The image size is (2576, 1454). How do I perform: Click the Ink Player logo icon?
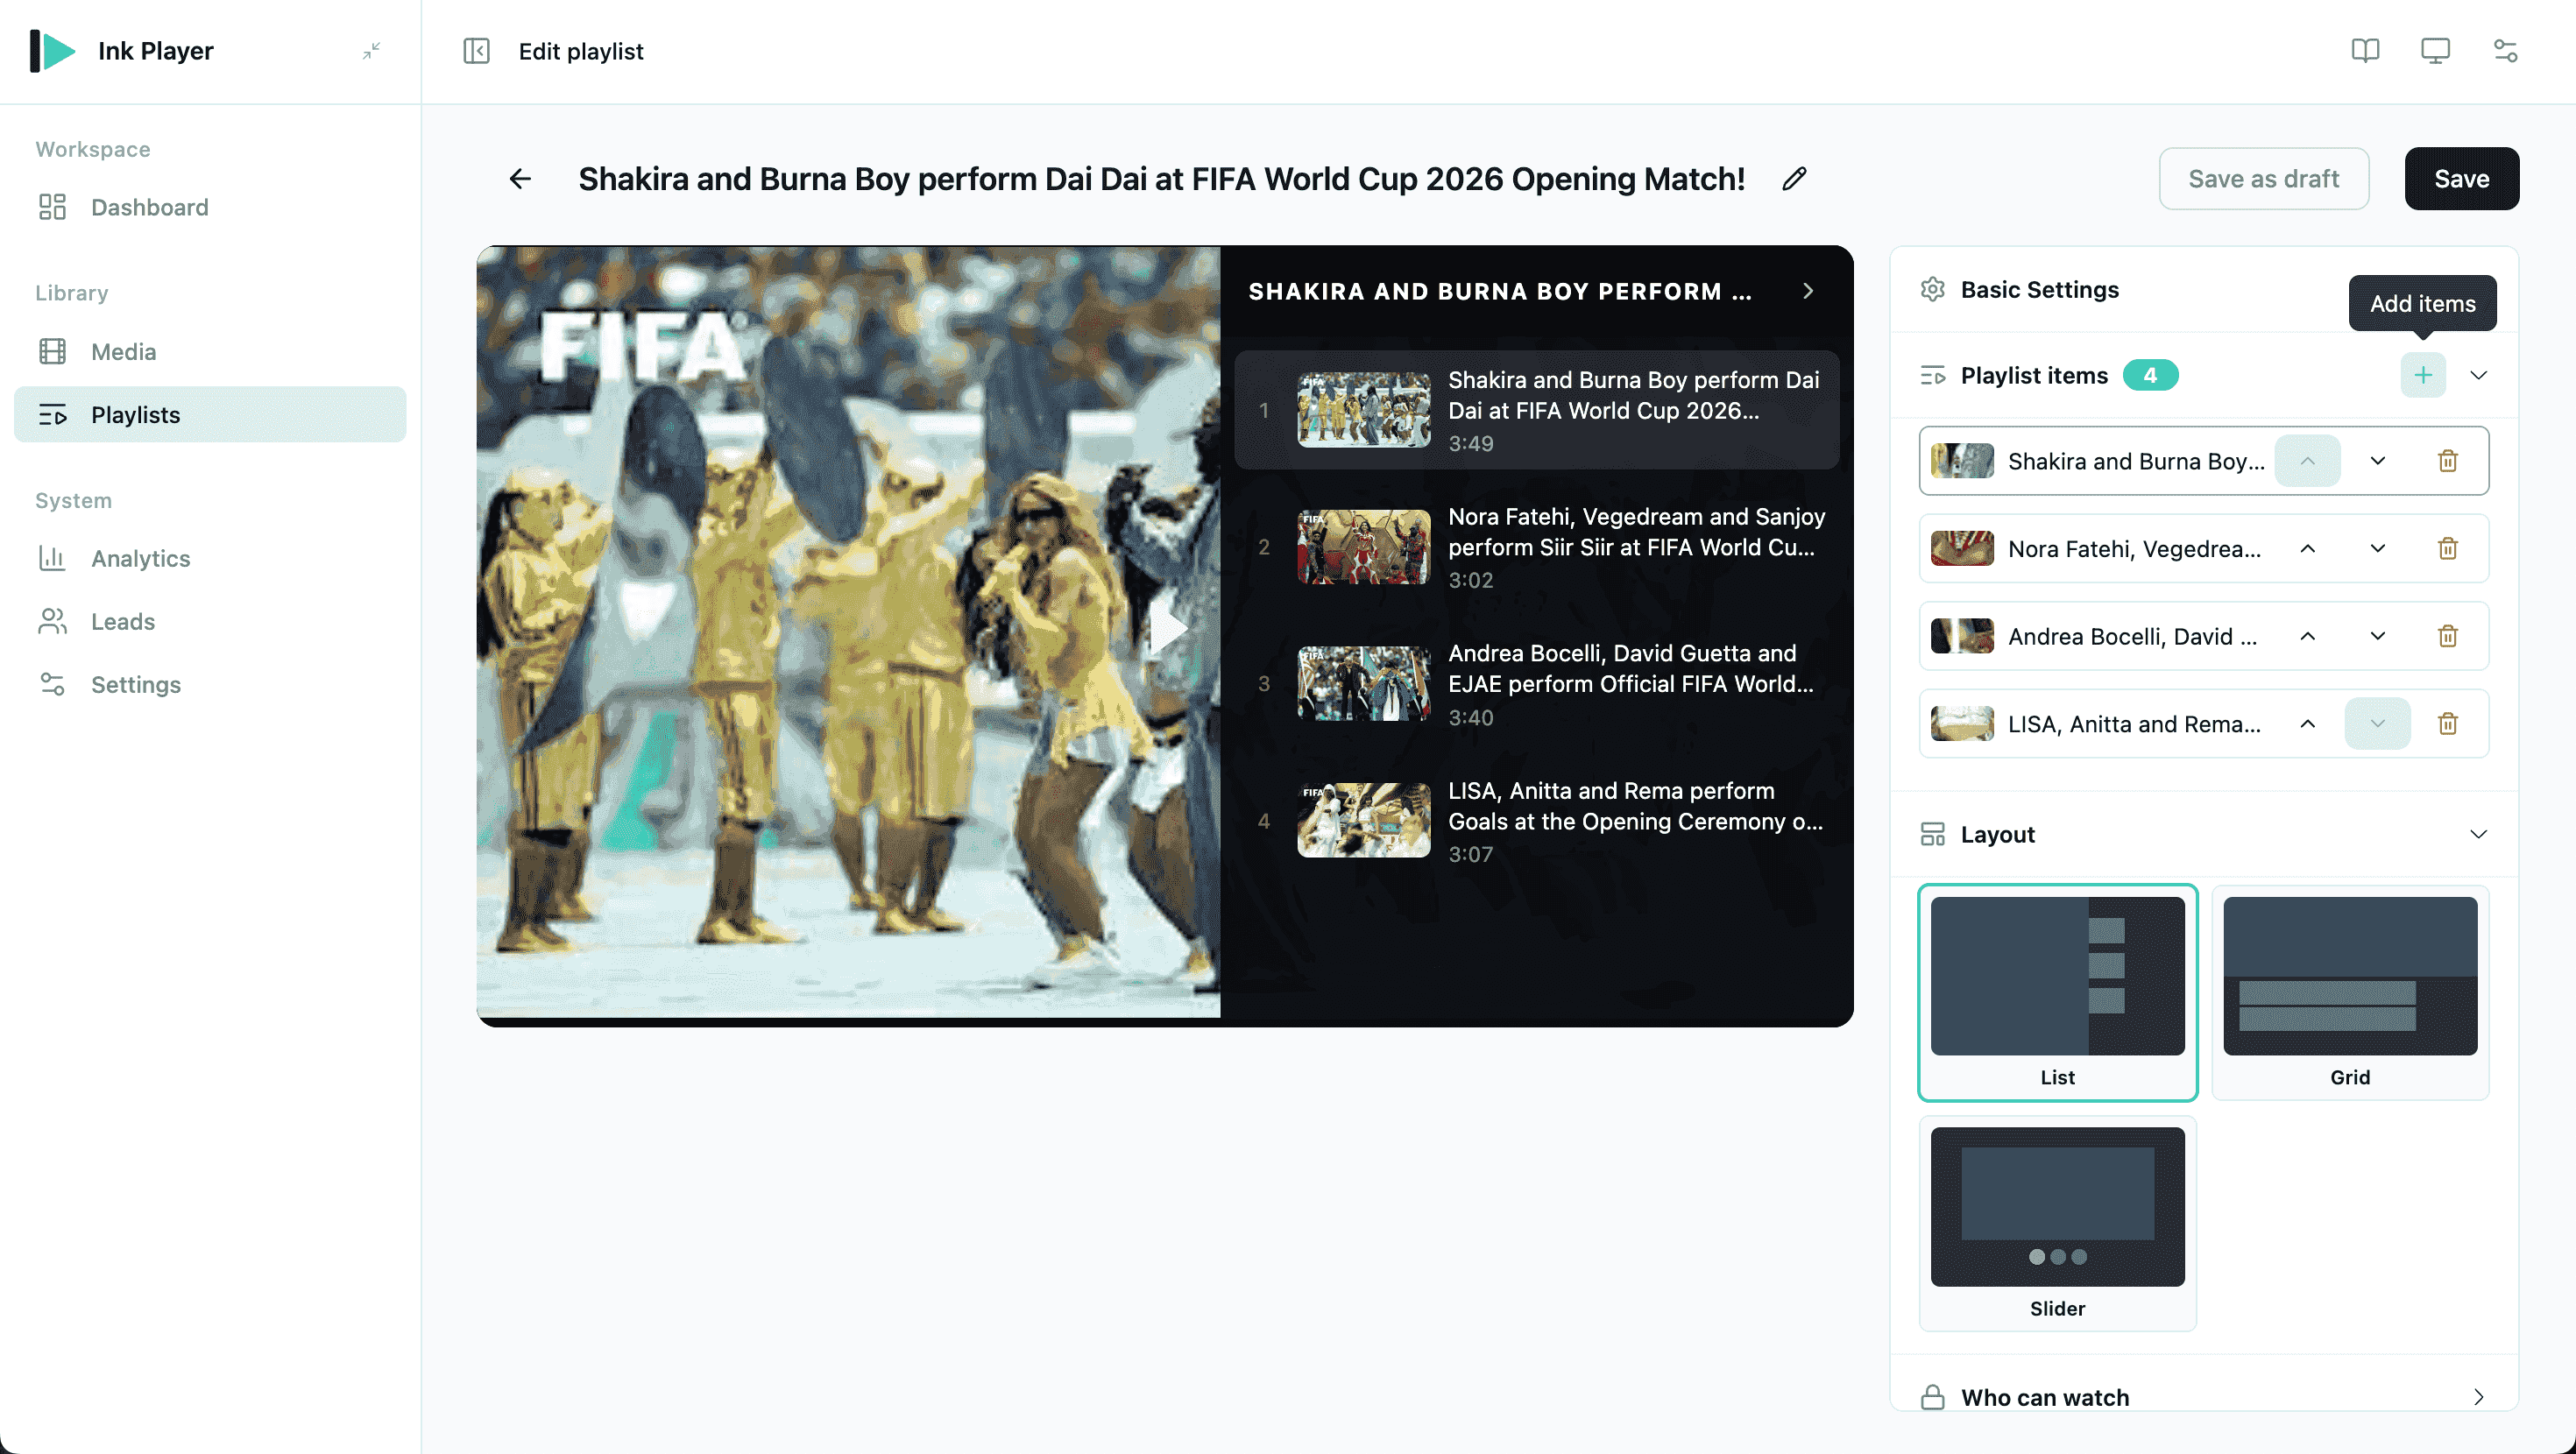pyautogui.click(x=52, y=50)
